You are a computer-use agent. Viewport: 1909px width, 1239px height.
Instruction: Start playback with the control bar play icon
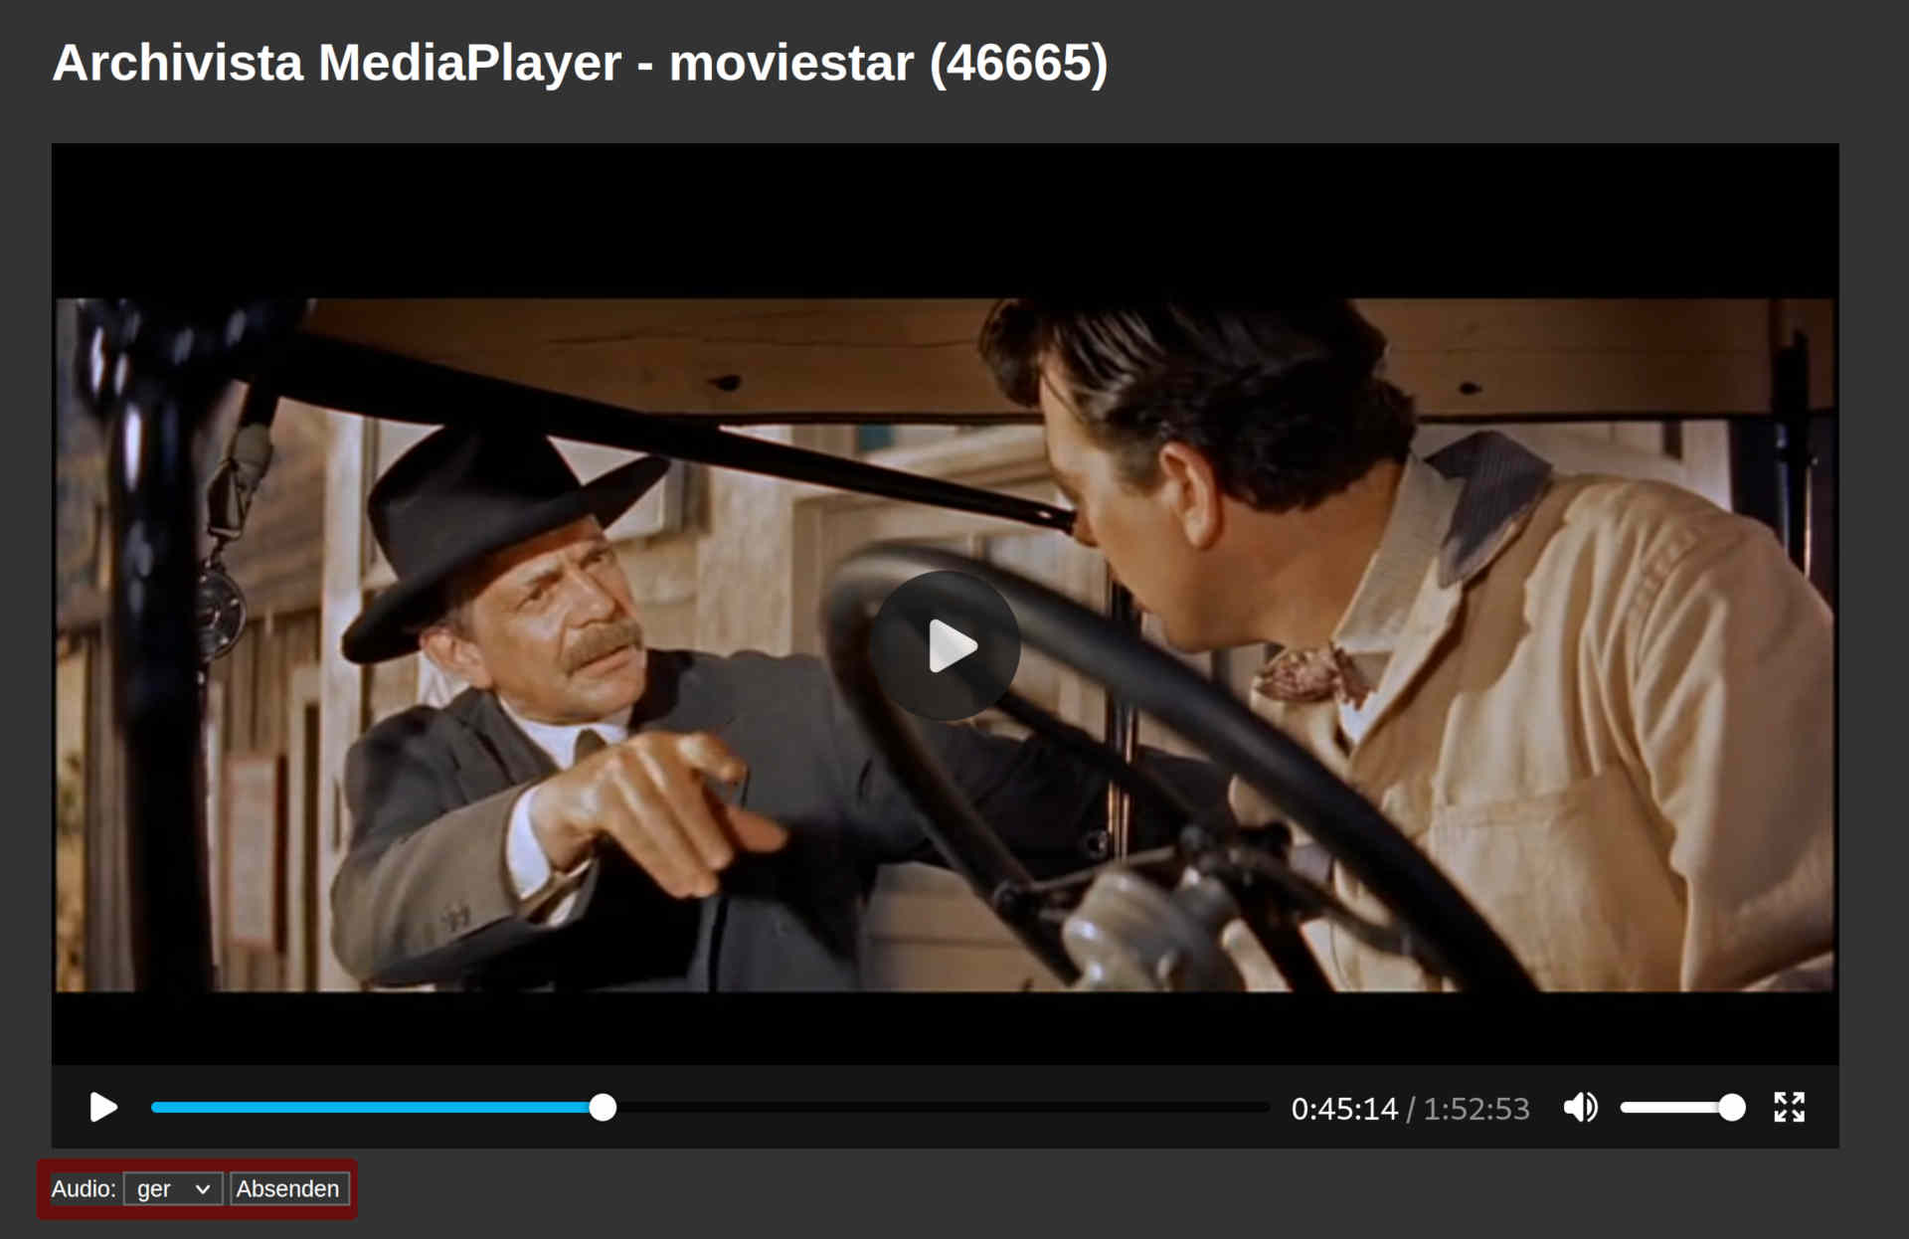[x=103, y=1107]
